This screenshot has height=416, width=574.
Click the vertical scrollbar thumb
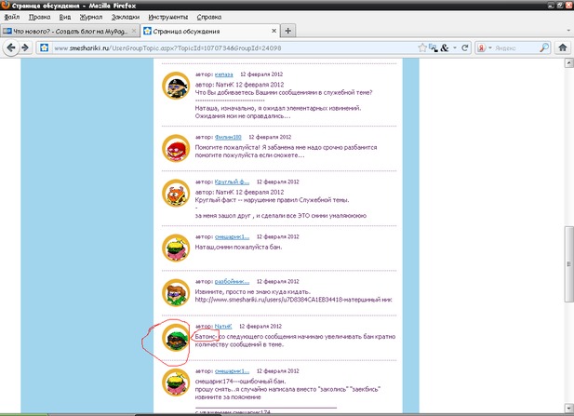click(568, 263)
